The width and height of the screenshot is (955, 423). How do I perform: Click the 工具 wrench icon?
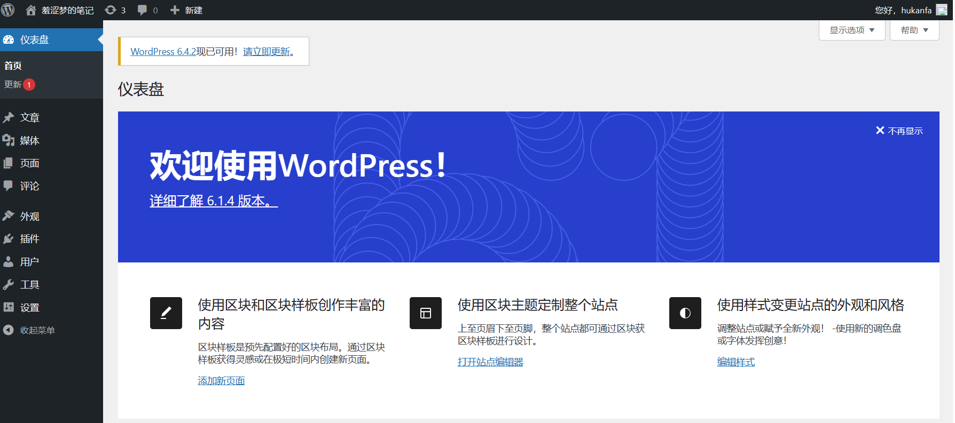9,284
